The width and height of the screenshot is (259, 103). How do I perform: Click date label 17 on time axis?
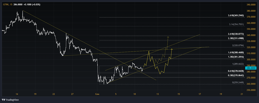tap(200, 94)
